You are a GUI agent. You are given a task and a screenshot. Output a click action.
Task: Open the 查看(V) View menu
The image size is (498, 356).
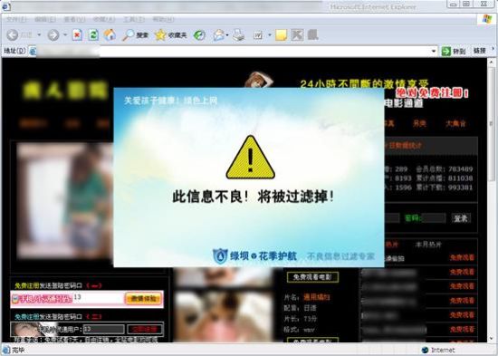(74, 19)
